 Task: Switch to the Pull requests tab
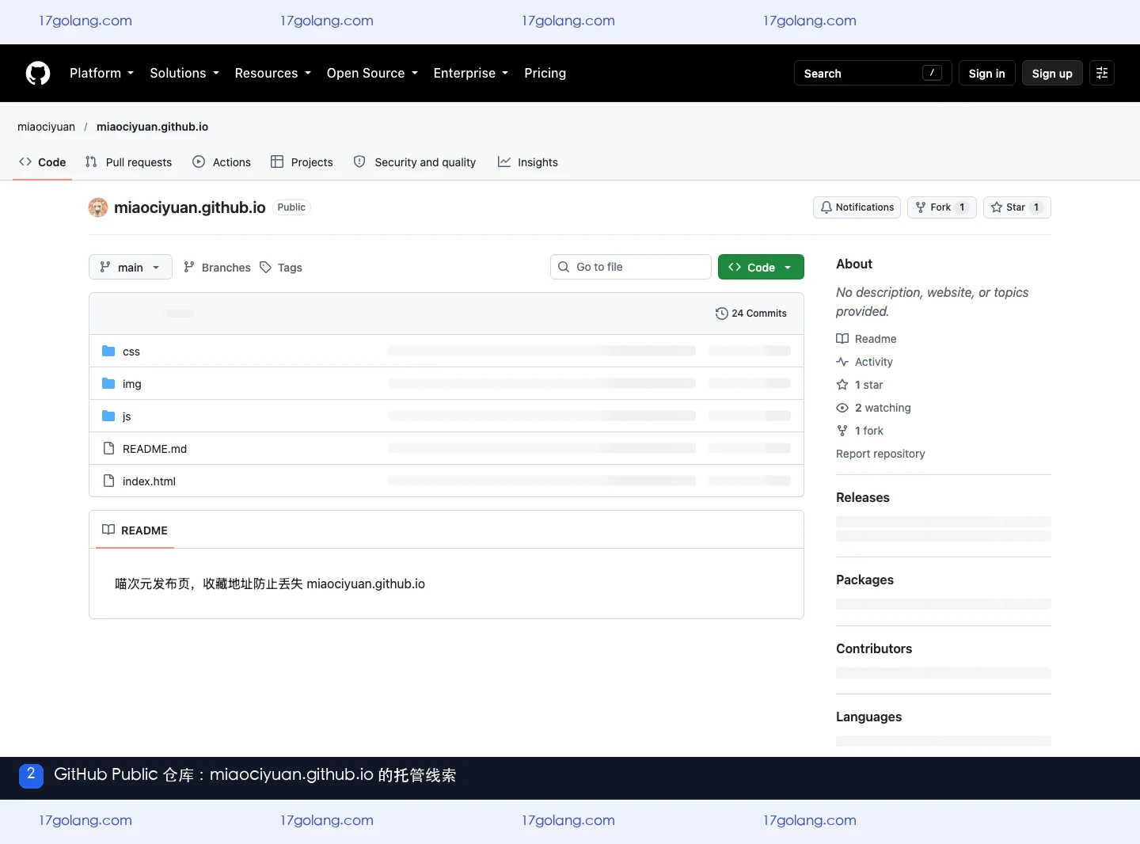[x=128, y=162]
